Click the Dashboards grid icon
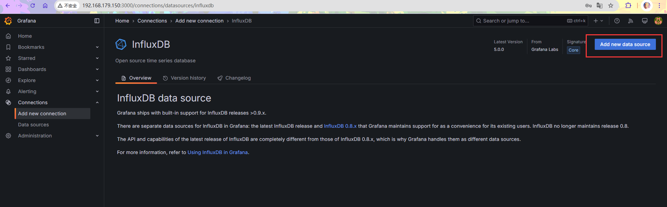667x207 pixels. coord(8,69)
